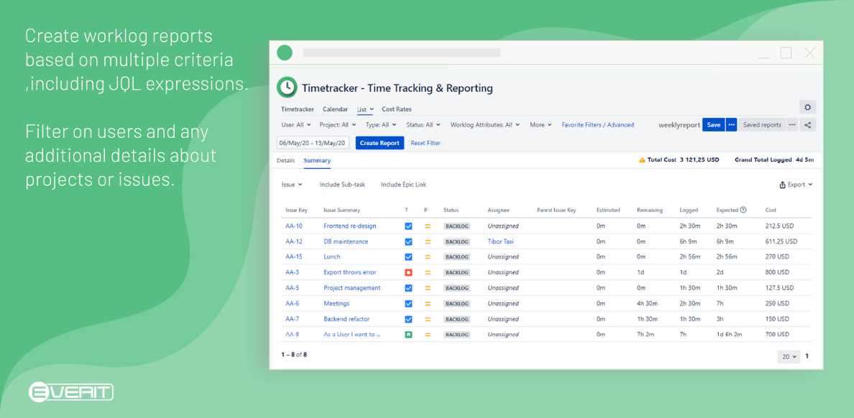Click the share report icon

[x=808, y=125]
